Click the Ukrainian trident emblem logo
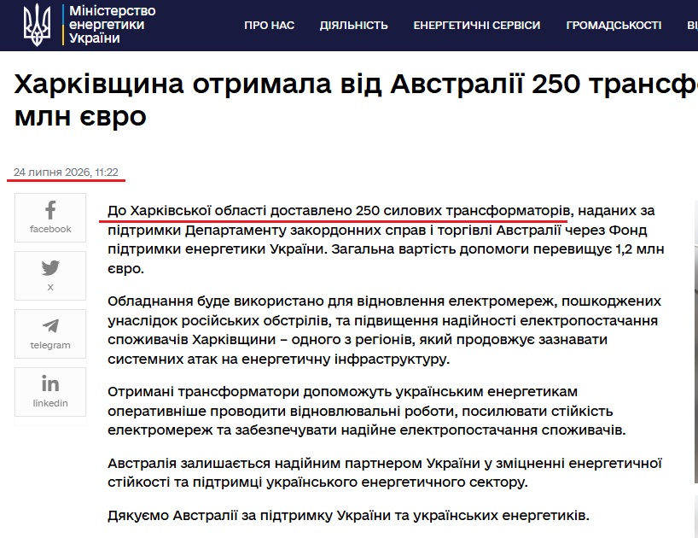The height and width of the screenshot is (538, 698). pyautogui.click(x=37, y=25)
